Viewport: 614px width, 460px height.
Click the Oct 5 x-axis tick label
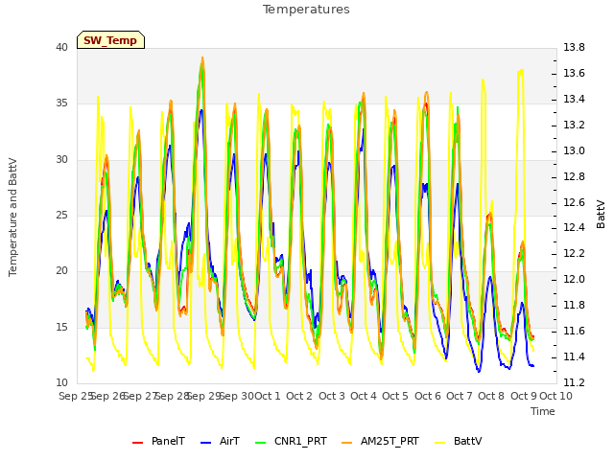coord(395,396)
